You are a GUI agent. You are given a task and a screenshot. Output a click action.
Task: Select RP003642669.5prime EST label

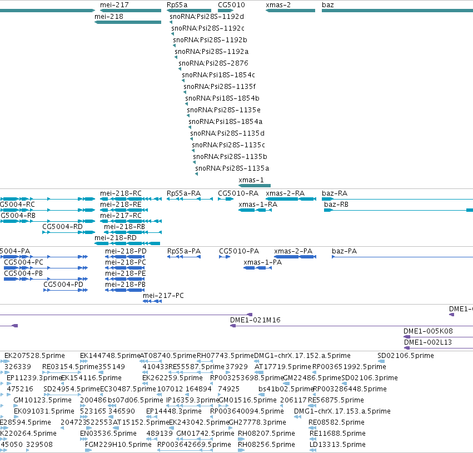click(194, 445)
